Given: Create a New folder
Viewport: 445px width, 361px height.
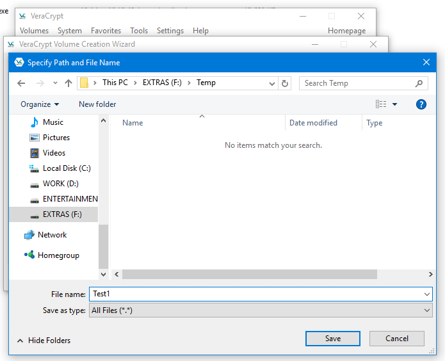Looking at the screenshot, I should [x=97, y=104].
